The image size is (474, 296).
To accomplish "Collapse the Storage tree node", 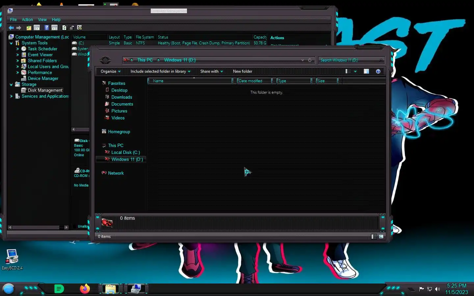I will (x=11, y=85).
